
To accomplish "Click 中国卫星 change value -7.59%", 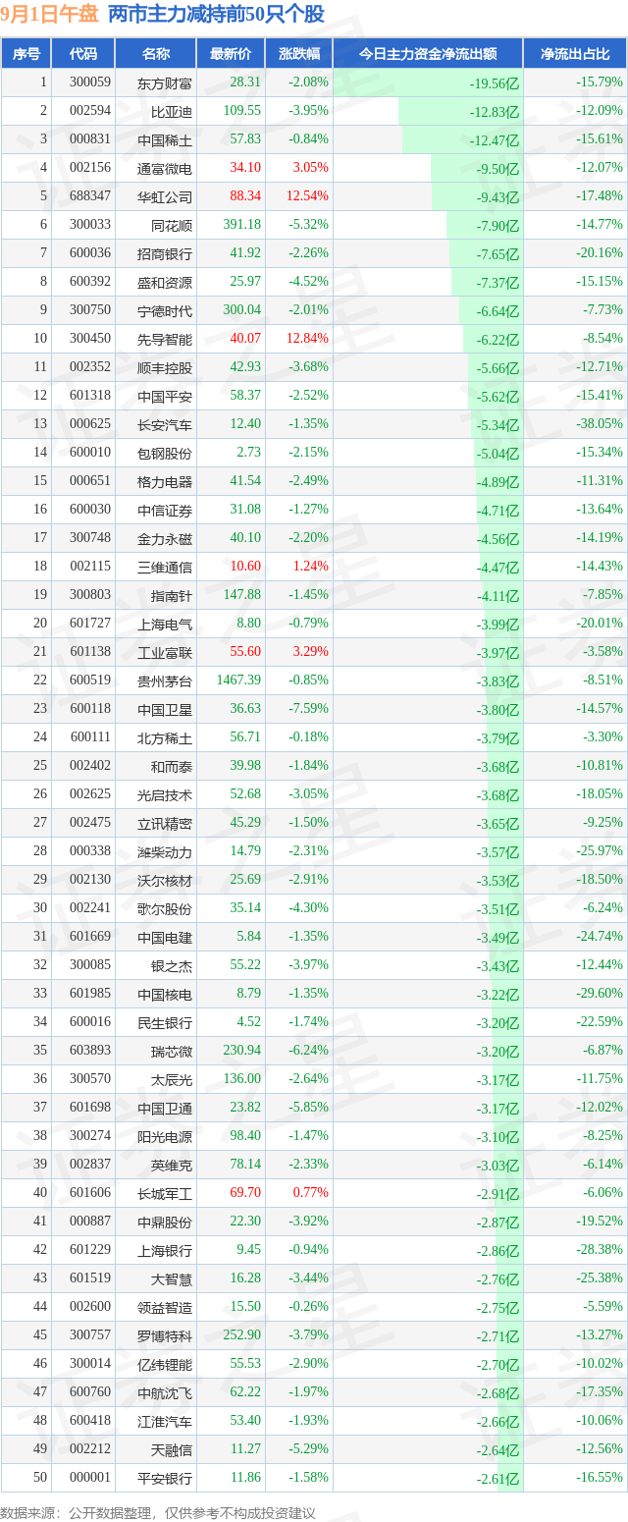I will (x=308, y=709).
